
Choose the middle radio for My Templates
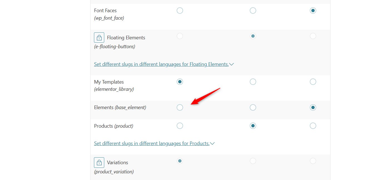[253, 82]
